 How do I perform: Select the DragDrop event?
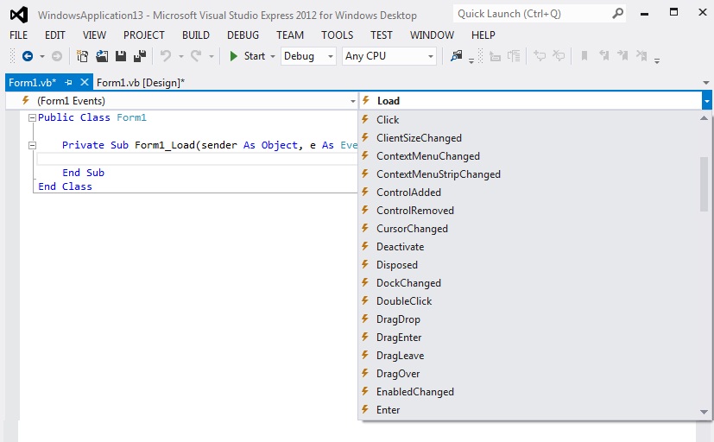[530, 319]
